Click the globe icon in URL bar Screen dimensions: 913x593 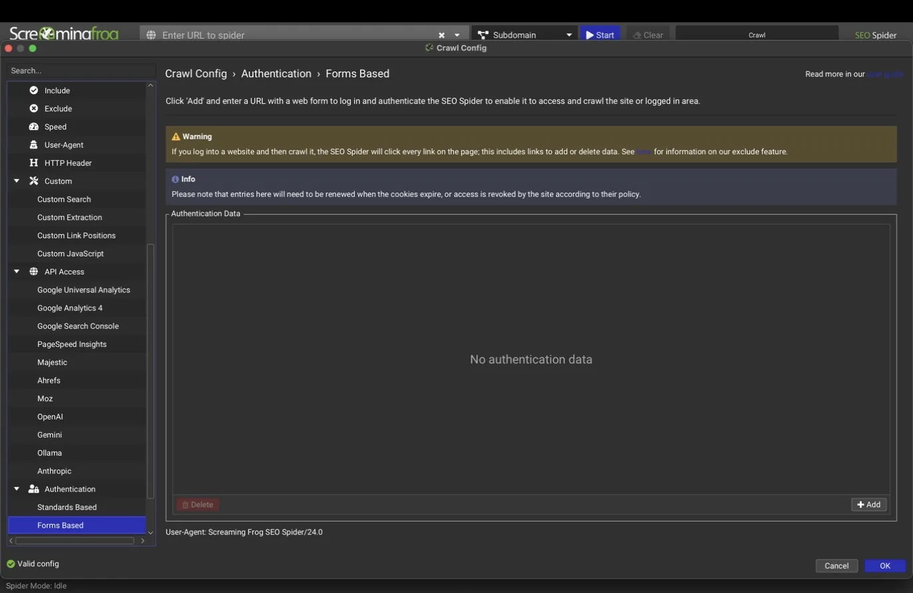coord(151,35)
